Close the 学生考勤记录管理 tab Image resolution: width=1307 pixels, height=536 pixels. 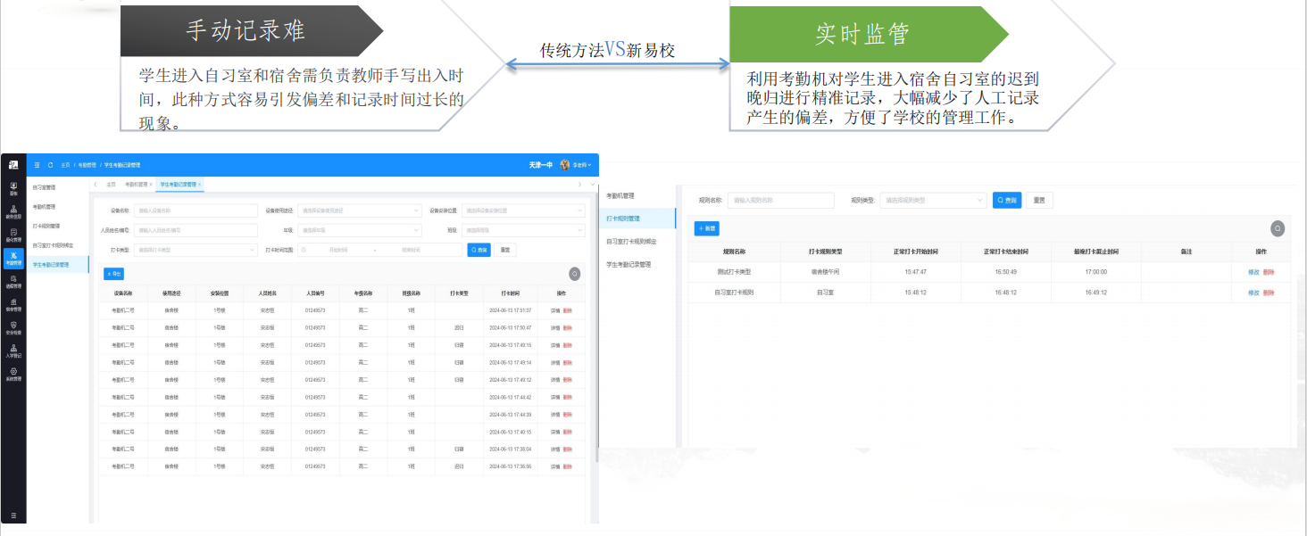click(x=200, y=185)
